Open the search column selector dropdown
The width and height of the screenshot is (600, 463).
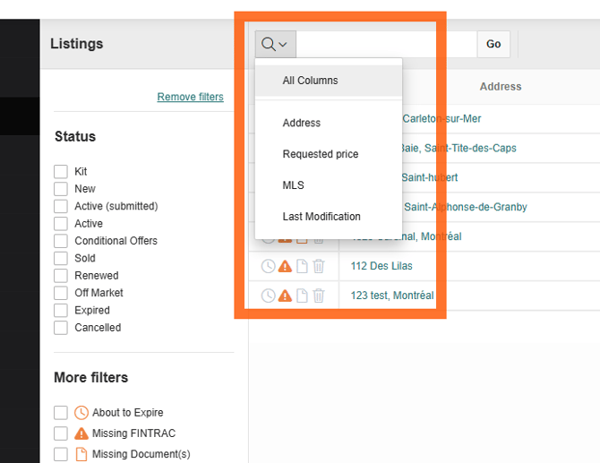(275, 44)
